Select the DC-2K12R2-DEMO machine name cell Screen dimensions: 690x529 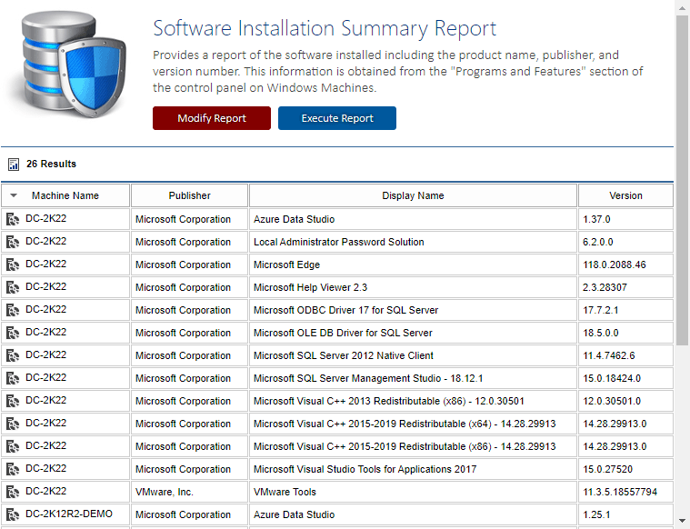65,514
